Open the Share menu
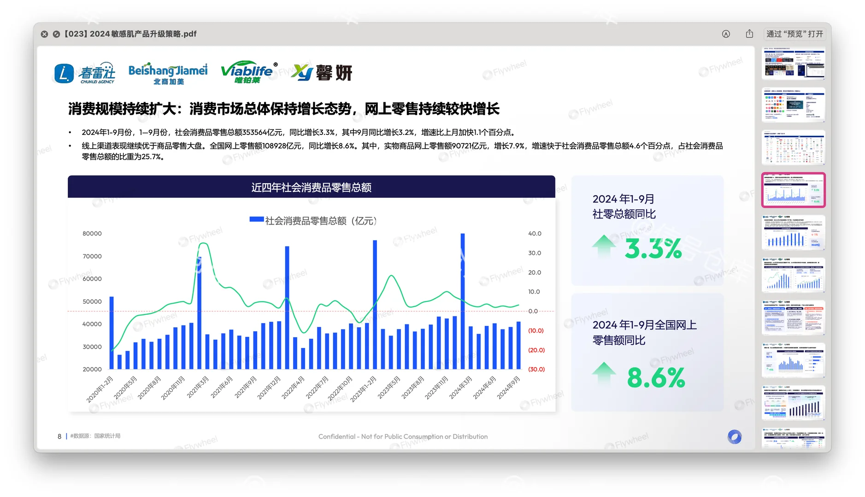Screen dimensions: 865x497 pyautogui.click(x=749, y=34)
